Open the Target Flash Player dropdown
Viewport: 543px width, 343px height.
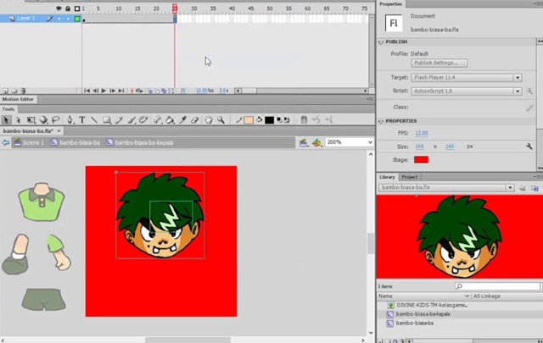click(x=466, y=77)
